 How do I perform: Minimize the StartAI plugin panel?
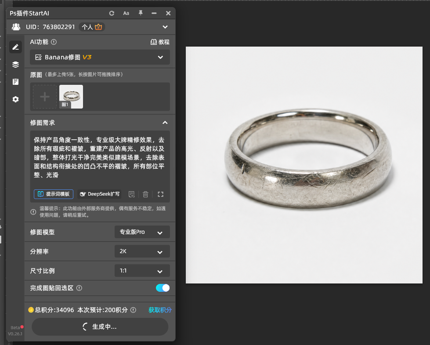154,13
